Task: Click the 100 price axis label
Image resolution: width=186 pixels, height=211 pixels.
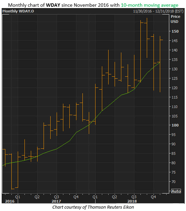Action: coord(175,125)
